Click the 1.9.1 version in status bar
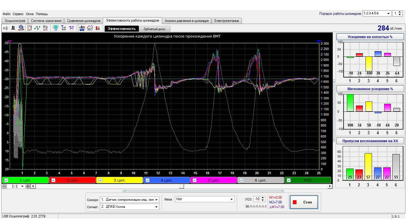This screenshot has width=409, height=220. pos(396,216)
